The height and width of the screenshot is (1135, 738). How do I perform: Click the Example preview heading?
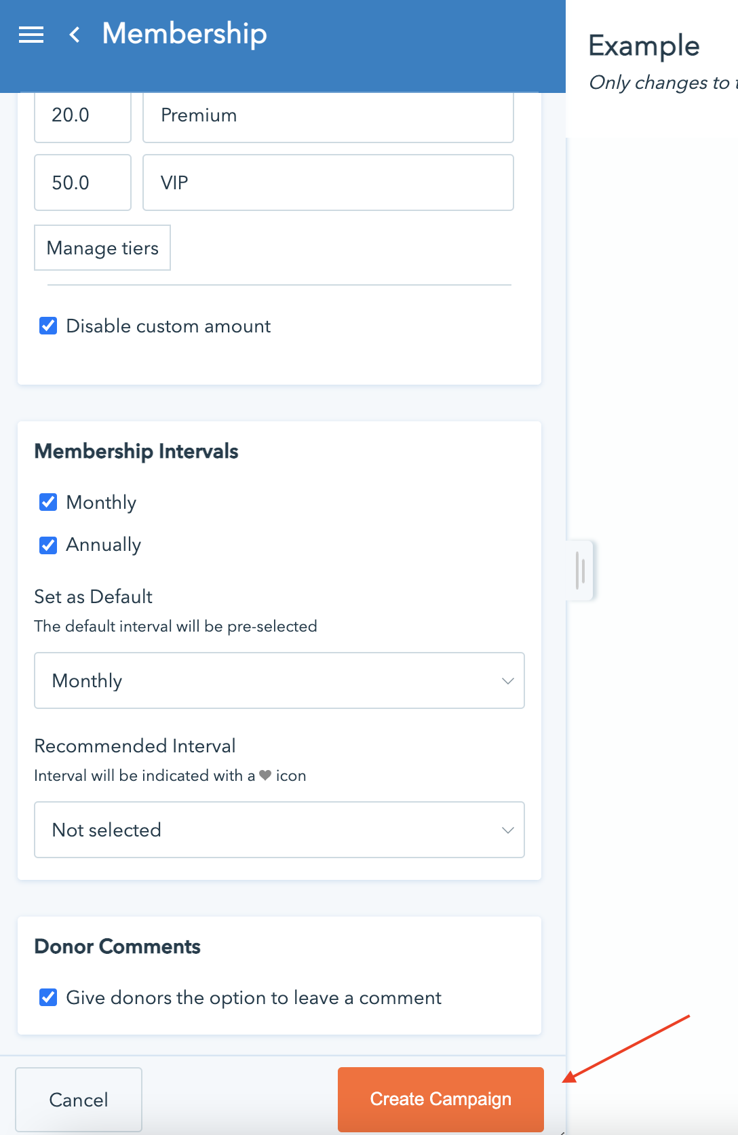coord(644,46)
